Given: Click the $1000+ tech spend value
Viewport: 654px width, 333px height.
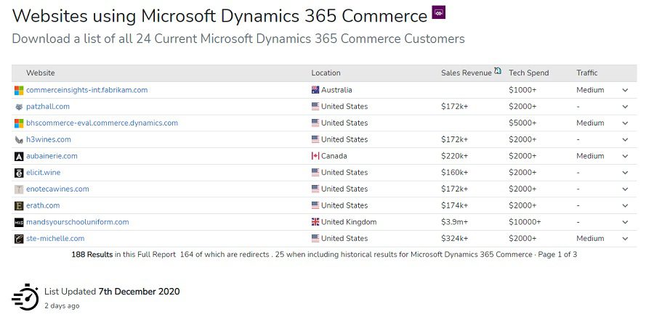Looking at the screenshot, I should point(522,90).
